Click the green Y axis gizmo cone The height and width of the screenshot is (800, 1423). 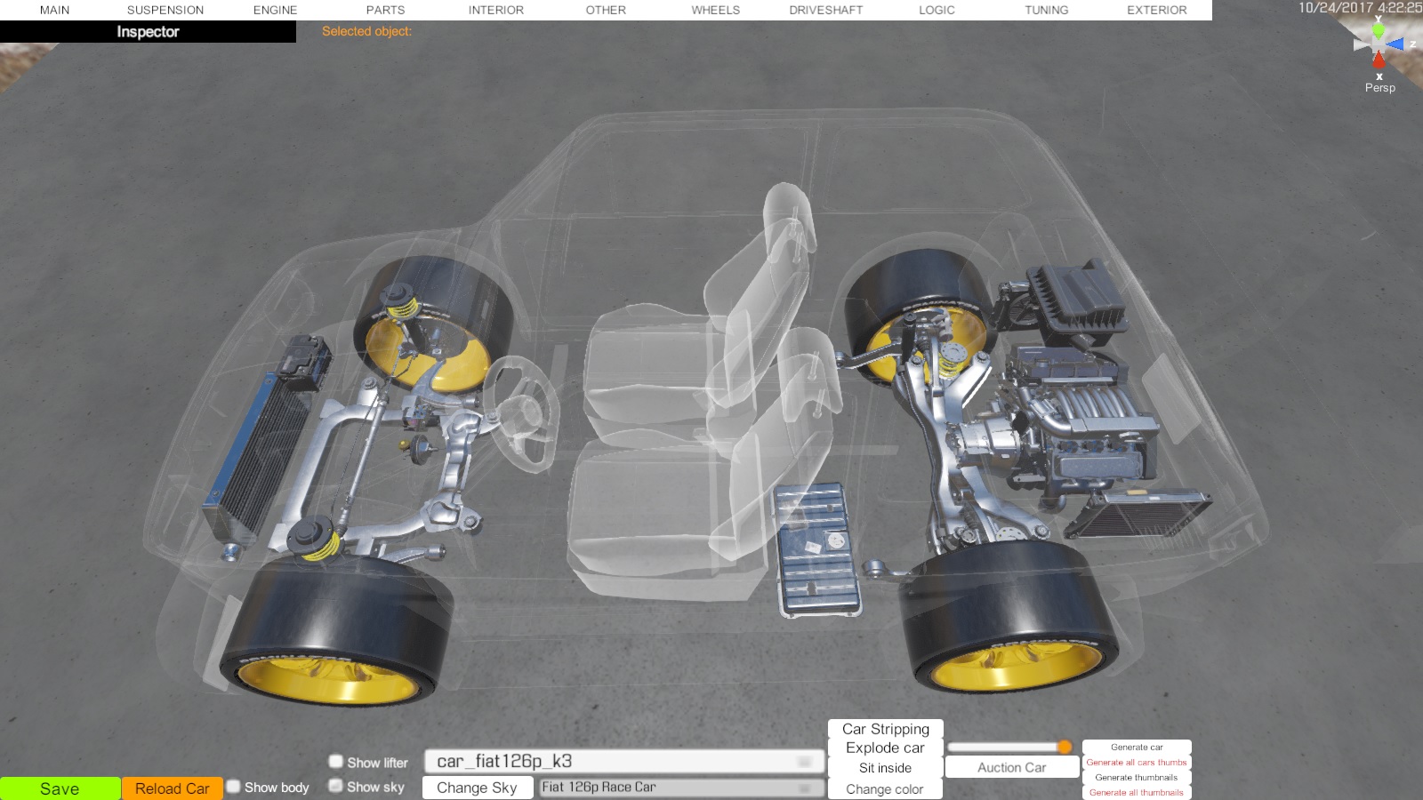coord(1378,30)
